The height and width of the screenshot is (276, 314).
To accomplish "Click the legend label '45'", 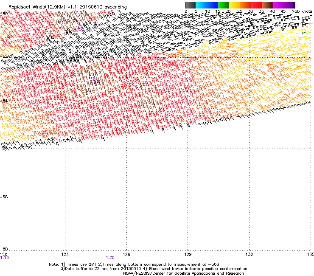I will pyautogui.click(x=283, y=11).
